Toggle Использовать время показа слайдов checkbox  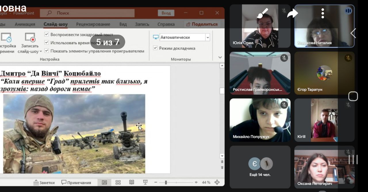47,43
